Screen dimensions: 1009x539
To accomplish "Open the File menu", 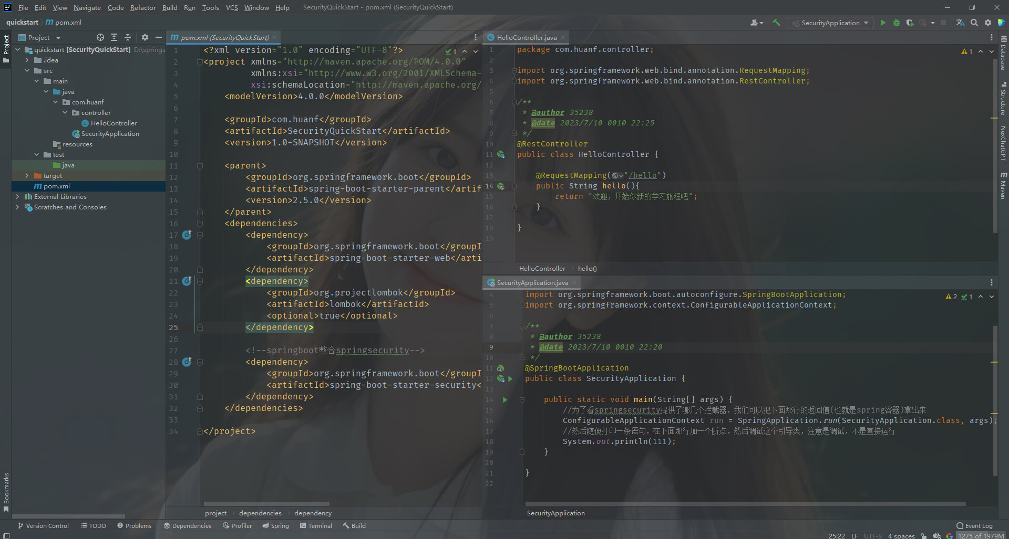I will tap(23, 7).
